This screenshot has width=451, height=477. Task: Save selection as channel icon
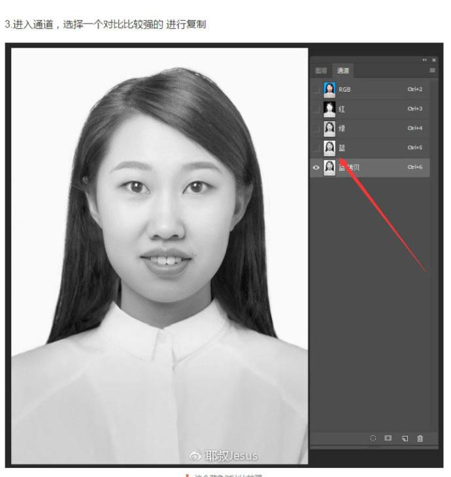(x=388, y=438)
